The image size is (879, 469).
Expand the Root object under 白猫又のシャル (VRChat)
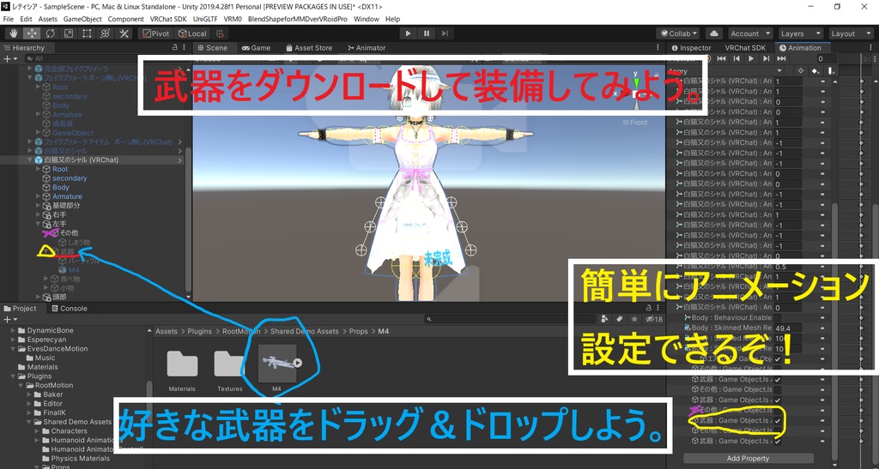click(x=38, y=169)
